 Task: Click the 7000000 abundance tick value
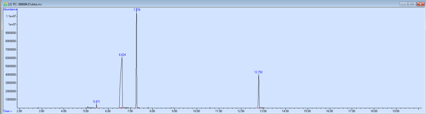[11, 49]
